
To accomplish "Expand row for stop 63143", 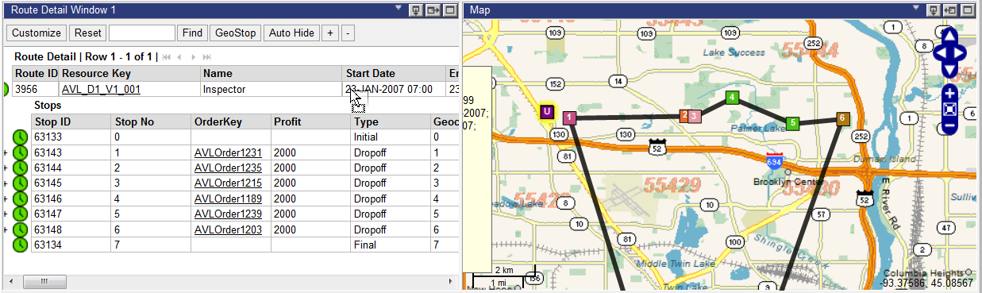I will [6, 152].
